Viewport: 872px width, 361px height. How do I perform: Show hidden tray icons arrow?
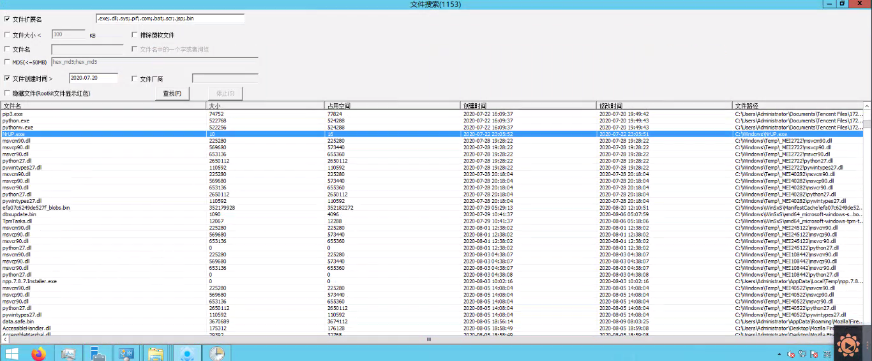pos(779,354)
